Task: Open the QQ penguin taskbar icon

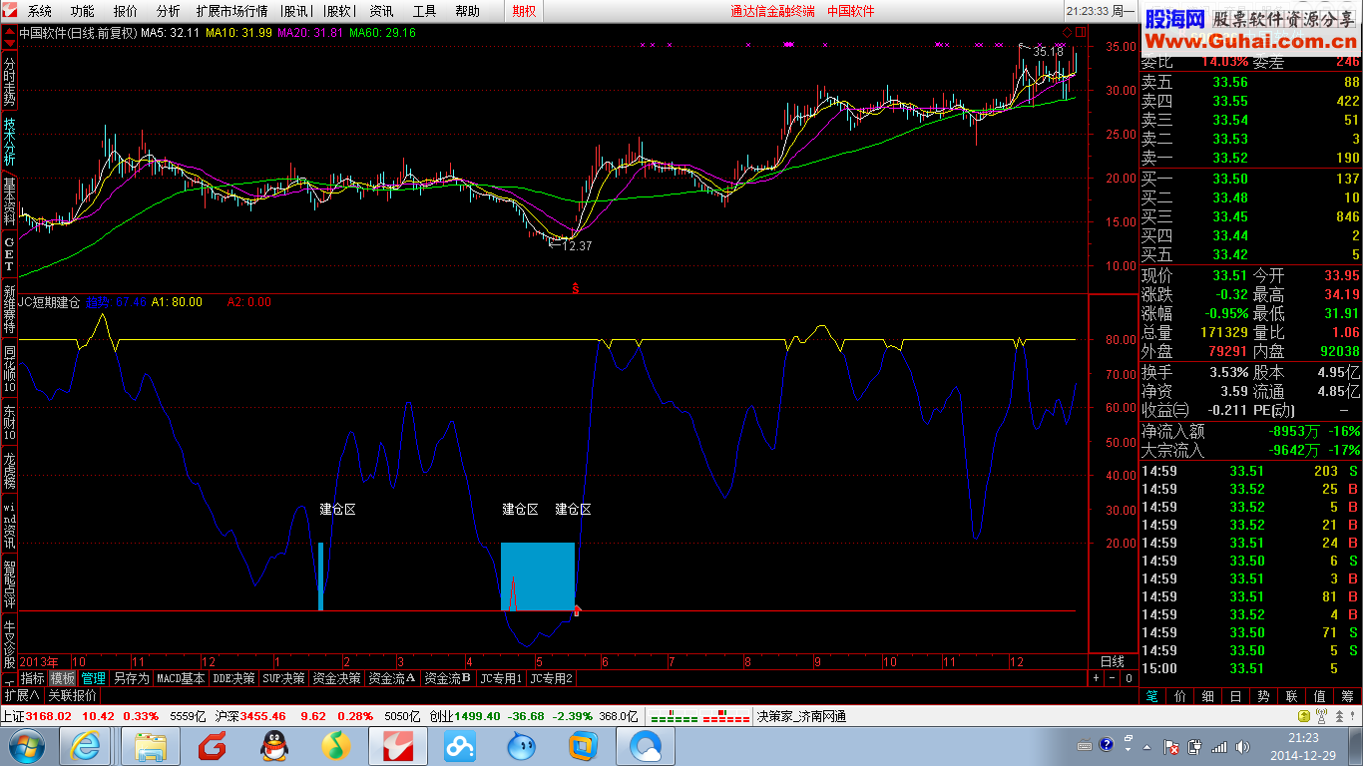Action: click(273, 746)
